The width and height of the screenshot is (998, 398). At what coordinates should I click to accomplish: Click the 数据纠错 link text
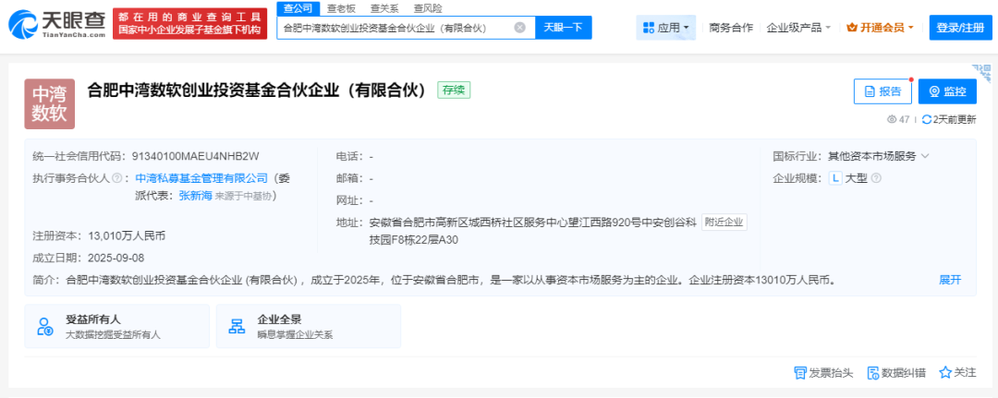905,372
